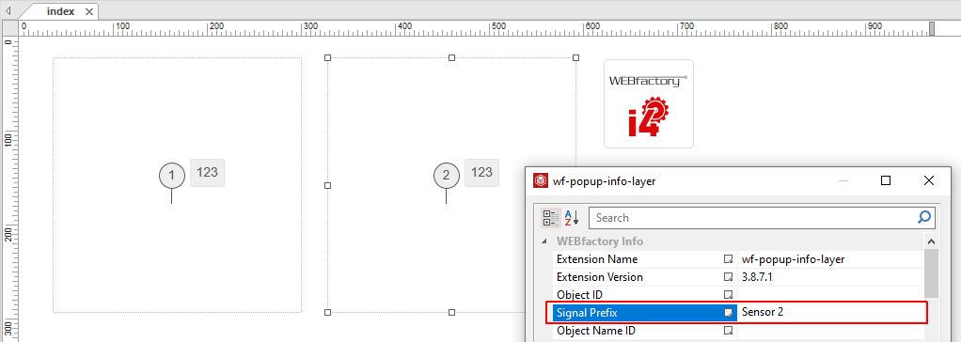Select the marker circle labeled 2
961x342 pixels.
click(446, 176)
